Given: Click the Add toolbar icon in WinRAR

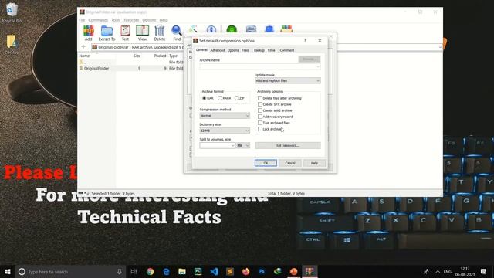Looking at the screenshot, I should 89,32.
